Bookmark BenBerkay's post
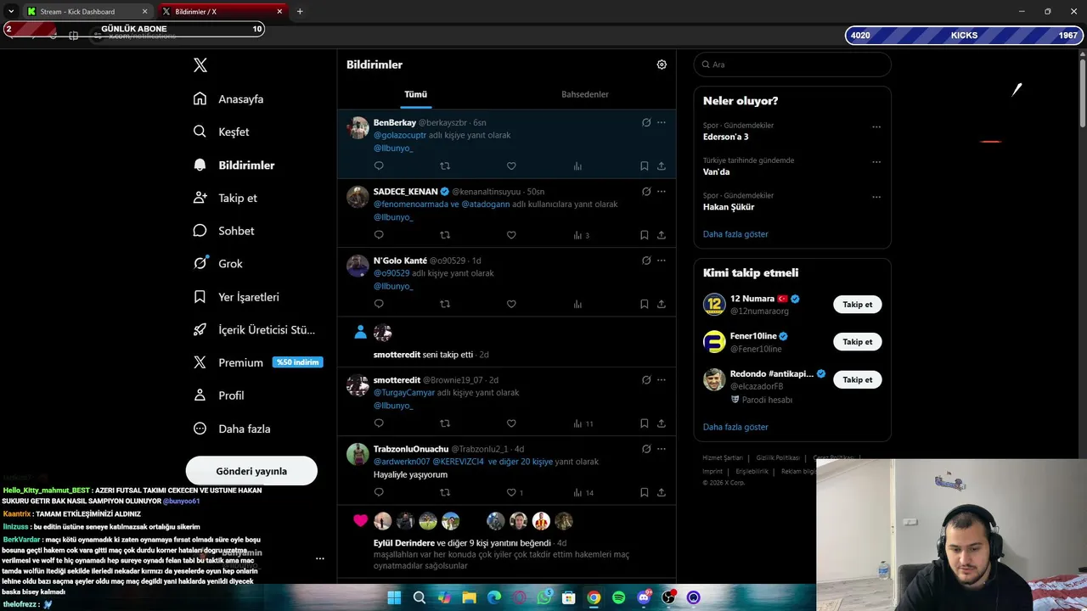The width and height of the screenshot is (1087, 611). (x=645, y=166)
